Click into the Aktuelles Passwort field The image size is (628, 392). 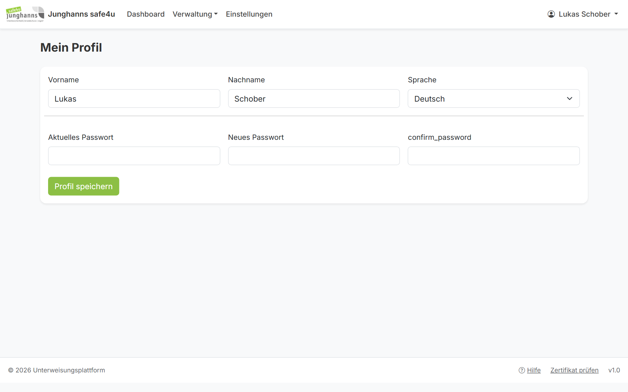click(x=134, y=156)
